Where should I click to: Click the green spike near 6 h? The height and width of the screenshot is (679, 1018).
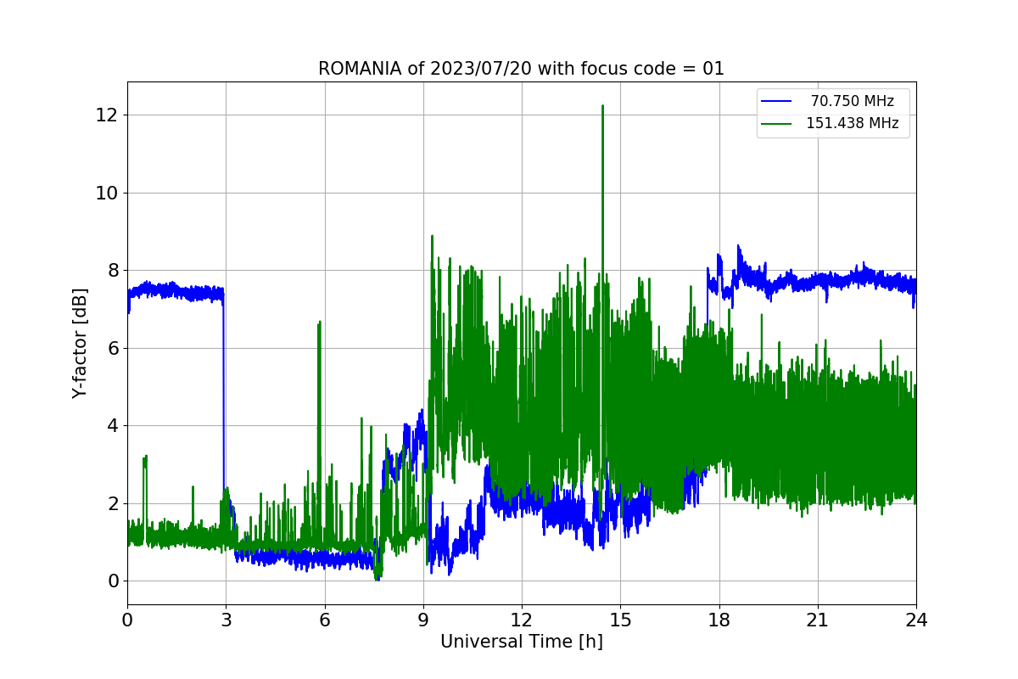[x=319, y=324]
